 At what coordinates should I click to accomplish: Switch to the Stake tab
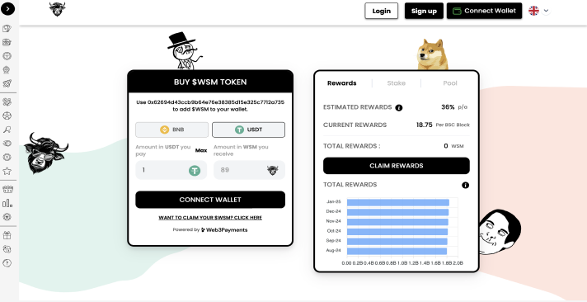396,83
